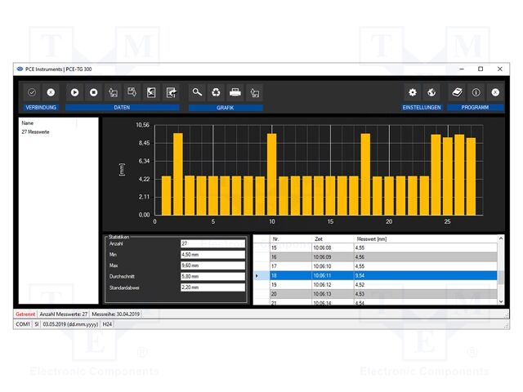Click the connect checkmark icon under Verbindung
523x392 pixels.
click(x=32, y=93)
